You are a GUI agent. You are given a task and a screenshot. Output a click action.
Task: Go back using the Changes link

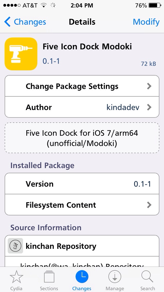[x=25, y=22]
